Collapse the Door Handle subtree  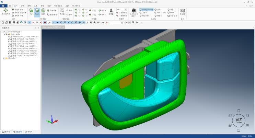coord(4,34)
